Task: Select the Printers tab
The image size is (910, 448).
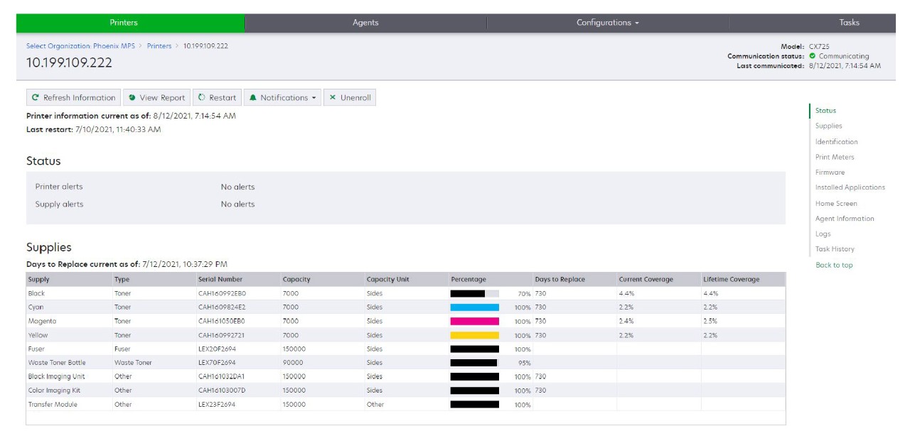Action: click(x=124, y=23)
